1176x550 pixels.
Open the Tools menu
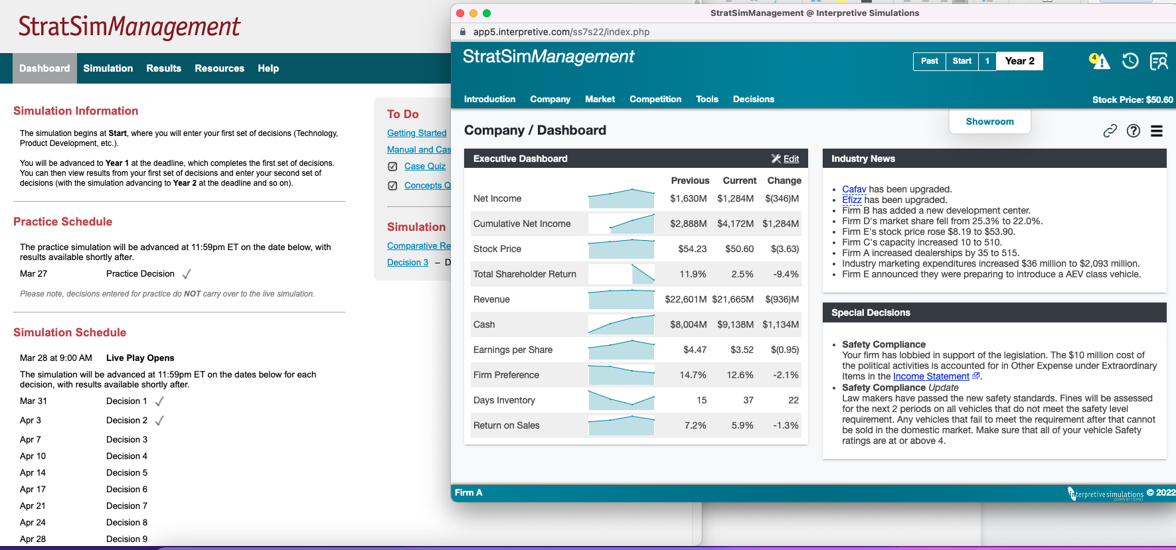707,99
